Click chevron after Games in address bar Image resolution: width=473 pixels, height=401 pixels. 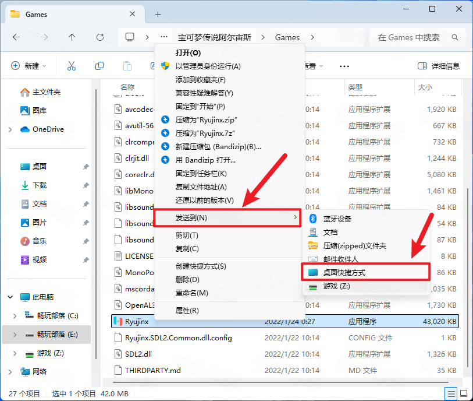click(x=312, y=37)
